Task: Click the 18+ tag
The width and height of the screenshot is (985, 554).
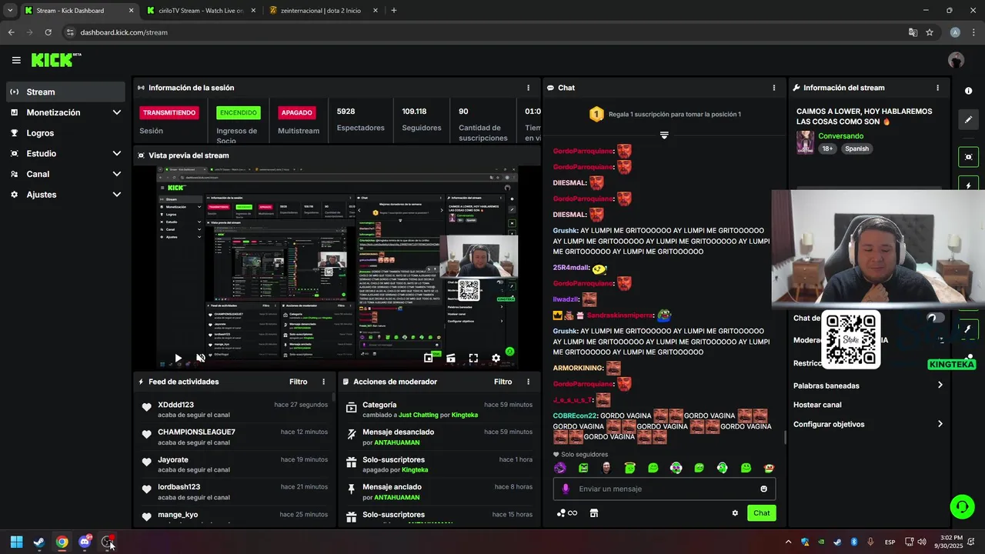Action: (x=827, y=149)
